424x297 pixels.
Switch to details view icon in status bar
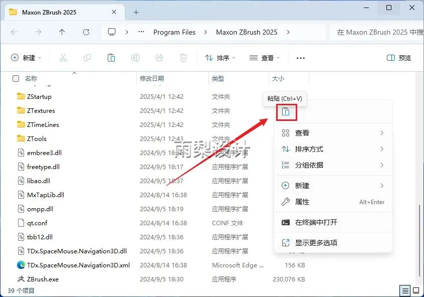(x=405, y=291)
